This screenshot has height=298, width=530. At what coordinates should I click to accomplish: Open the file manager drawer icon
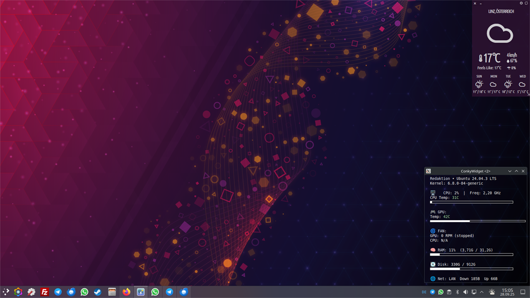(112, 292)
